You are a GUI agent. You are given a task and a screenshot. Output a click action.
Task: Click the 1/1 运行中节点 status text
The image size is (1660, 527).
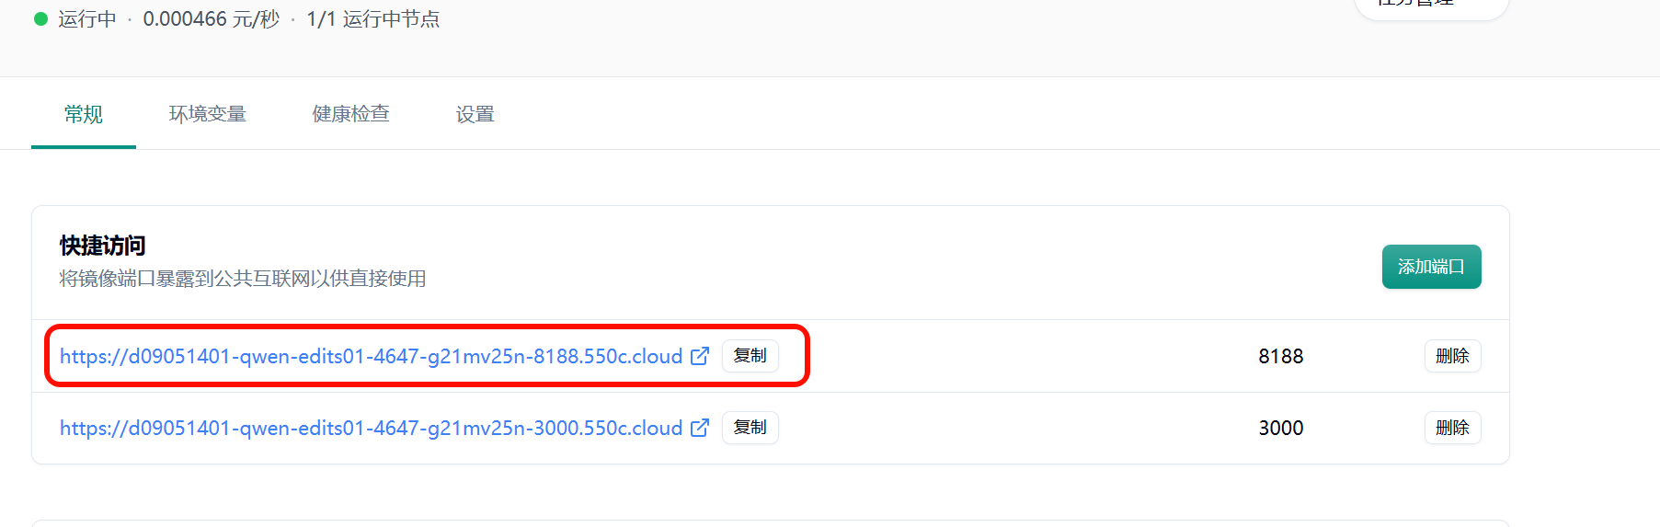[372, 19]
